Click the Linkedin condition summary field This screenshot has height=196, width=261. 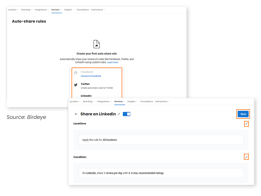click(x=161, y=173)
